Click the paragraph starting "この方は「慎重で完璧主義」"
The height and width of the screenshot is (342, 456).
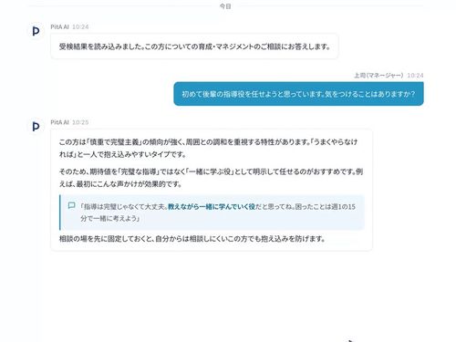[208, 148]
